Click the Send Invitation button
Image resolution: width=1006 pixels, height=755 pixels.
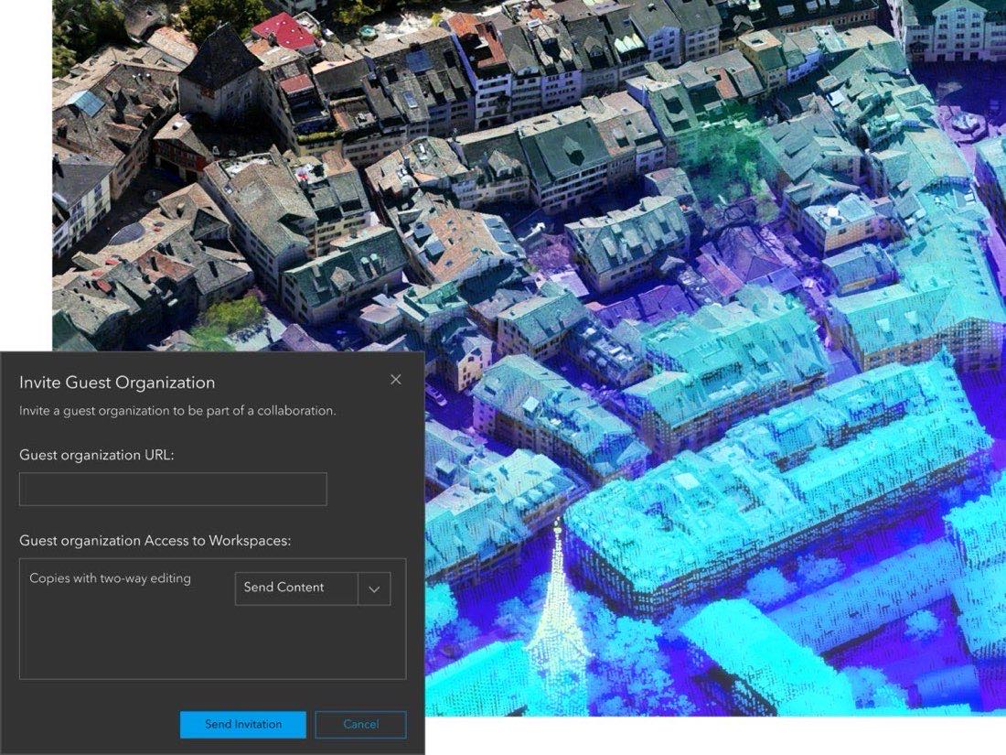pyautogui.click(x=242, y=724)
